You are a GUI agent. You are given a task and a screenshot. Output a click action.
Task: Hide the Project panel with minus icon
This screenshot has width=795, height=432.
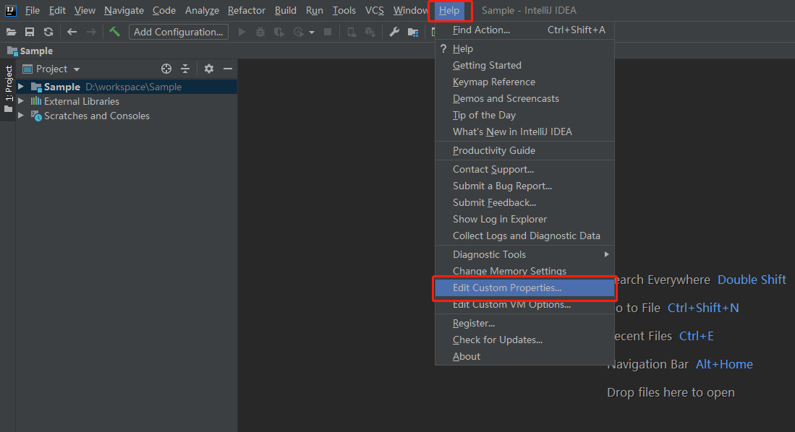click(x=228, y=69)
